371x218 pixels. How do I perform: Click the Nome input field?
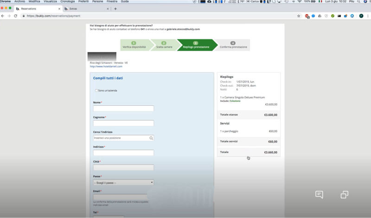click(x=123, y=109)
